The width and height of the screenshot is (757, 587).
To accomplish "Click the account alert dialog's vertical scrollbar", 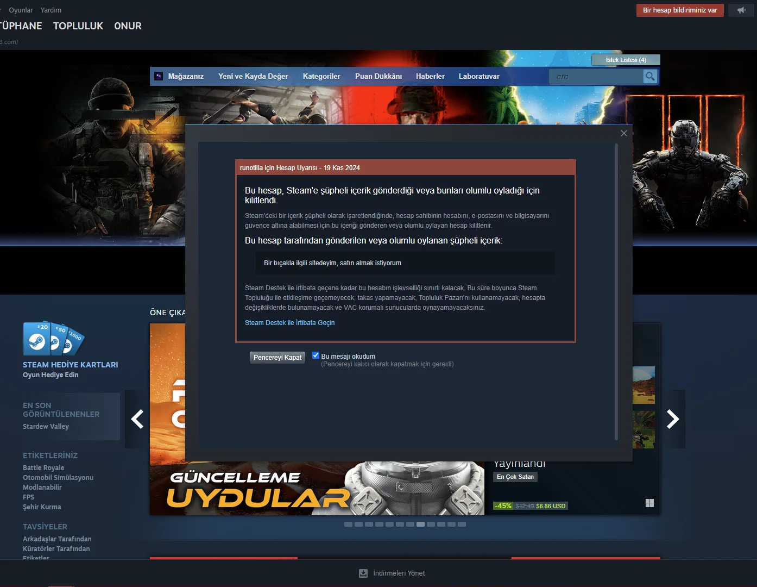I will point(616,292).
